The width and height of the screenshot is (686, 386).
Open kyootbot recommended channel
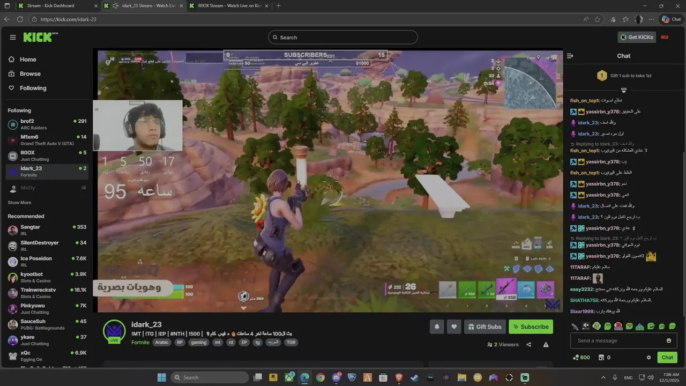coord(47,277)
